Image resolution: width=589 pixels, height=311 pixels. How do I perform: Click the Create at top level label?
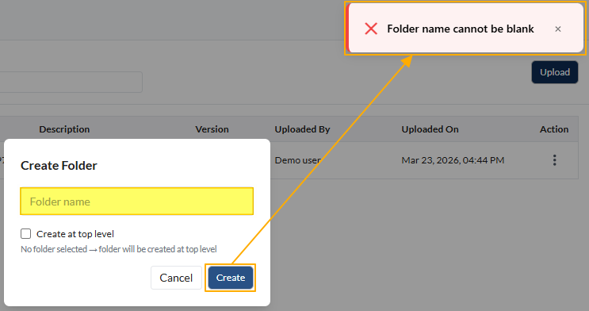click(75, 234)
